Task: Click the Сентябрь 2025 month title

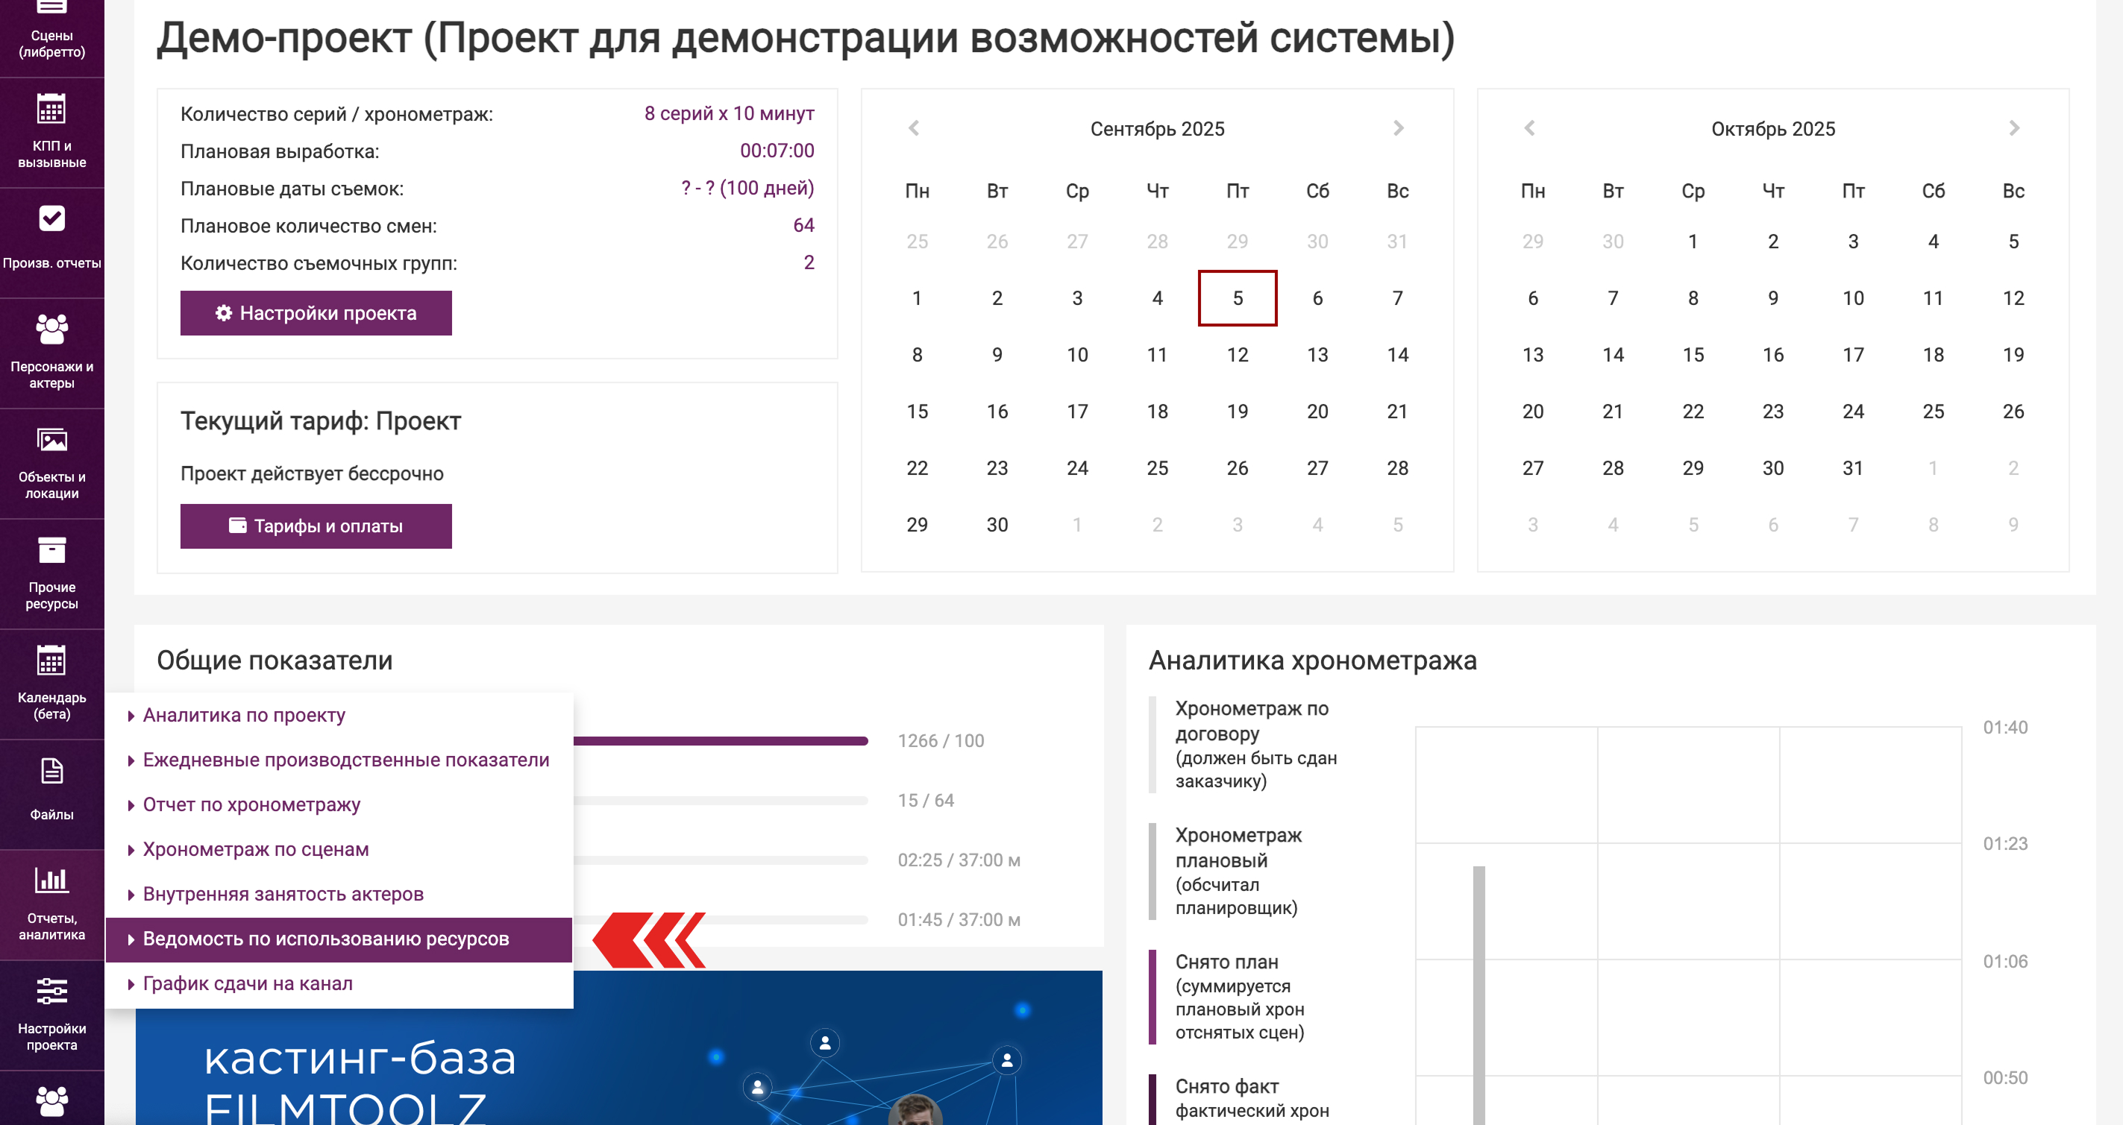Action: [1157, 129]
